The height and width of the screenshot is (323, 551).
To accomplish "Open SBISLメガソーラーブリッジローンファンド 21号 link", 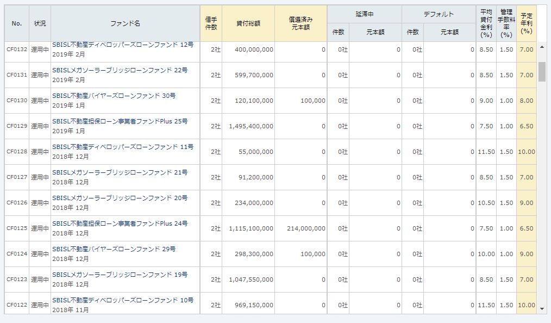I will 120,172.
